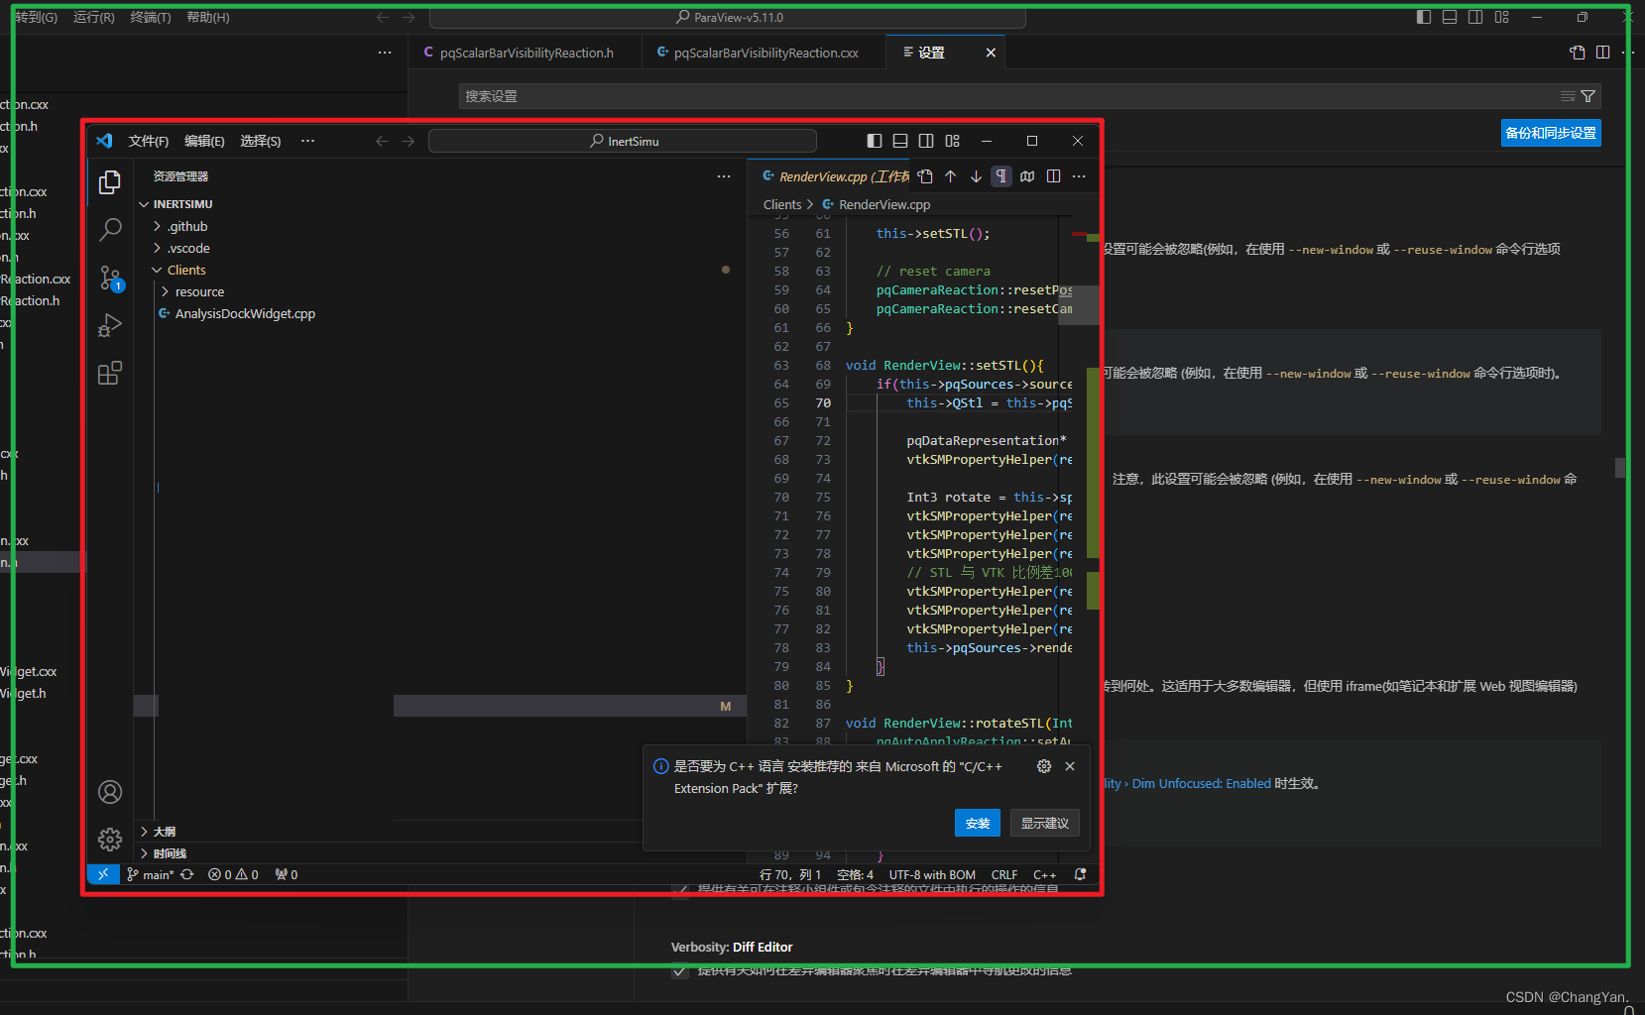Screen dimensions: 1645x1015
Task: Open 选择(S) menu in InertSimu window
Action: pos(261,141)
